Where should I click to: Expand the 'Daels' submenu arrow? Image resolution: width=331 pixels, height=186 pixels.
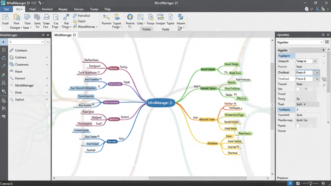[x=47, y=92]
